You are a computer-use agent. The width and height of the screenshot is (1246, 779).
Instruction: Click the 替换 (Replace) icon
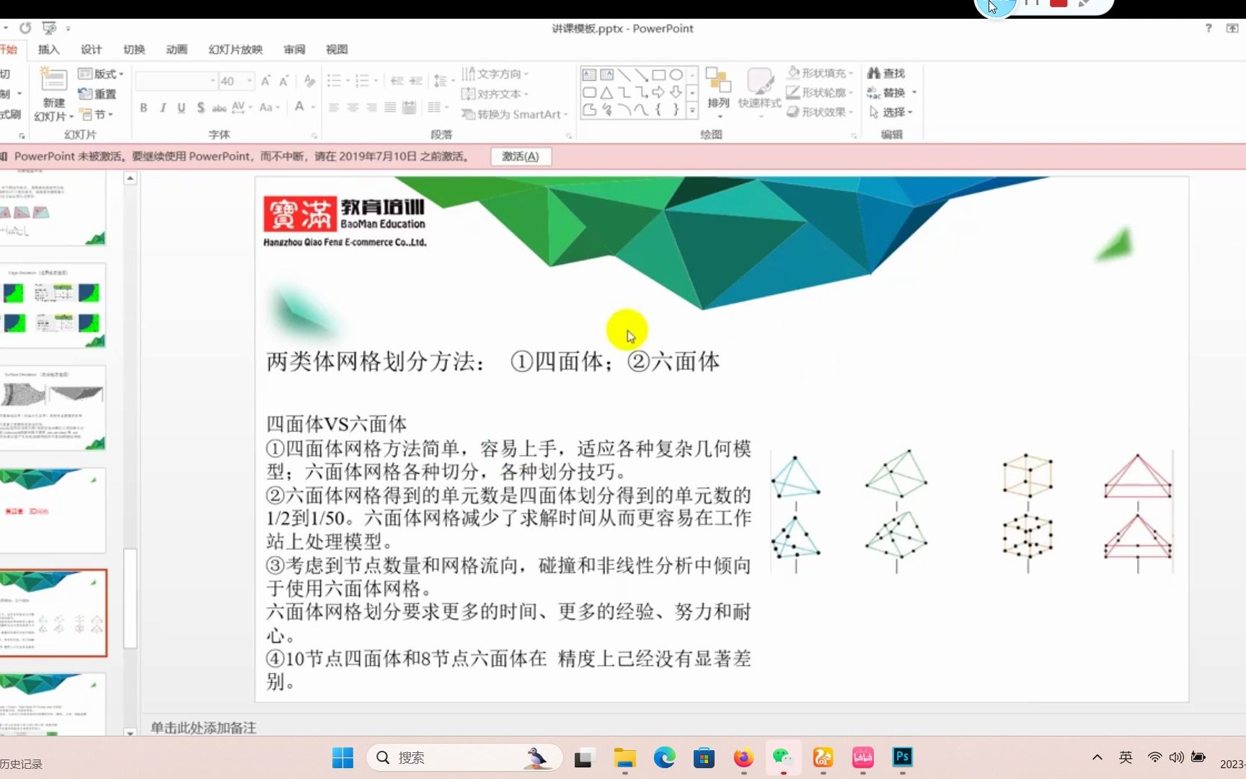click(888, 92)
